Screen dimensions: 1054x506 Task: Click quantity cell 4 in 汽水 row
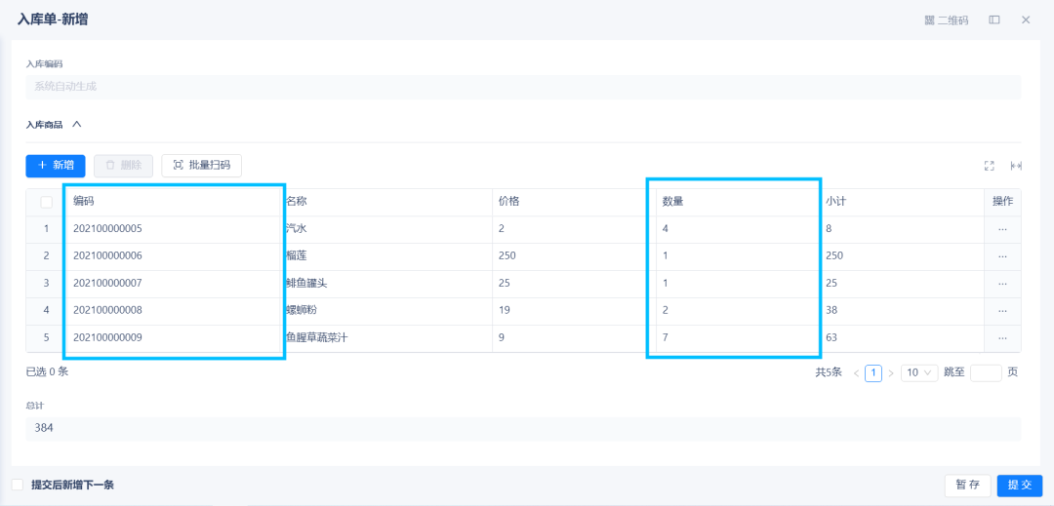pos(738,229)
